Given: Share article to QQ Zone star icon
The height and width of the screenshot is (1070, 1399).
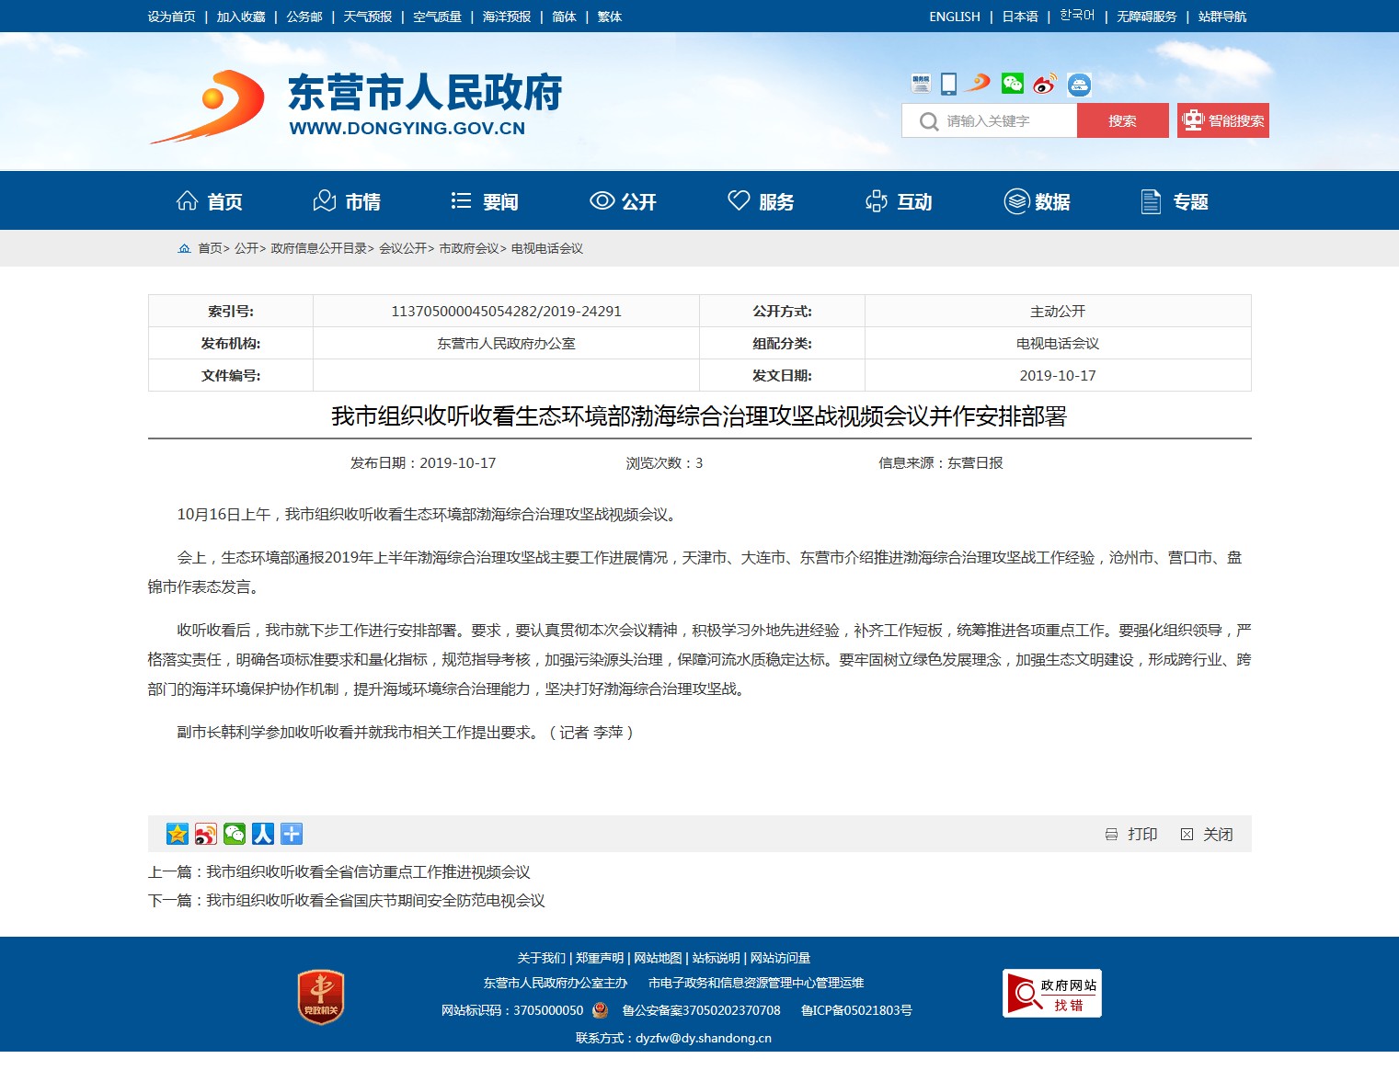Looking at the screenshot, I should [177, 834].
